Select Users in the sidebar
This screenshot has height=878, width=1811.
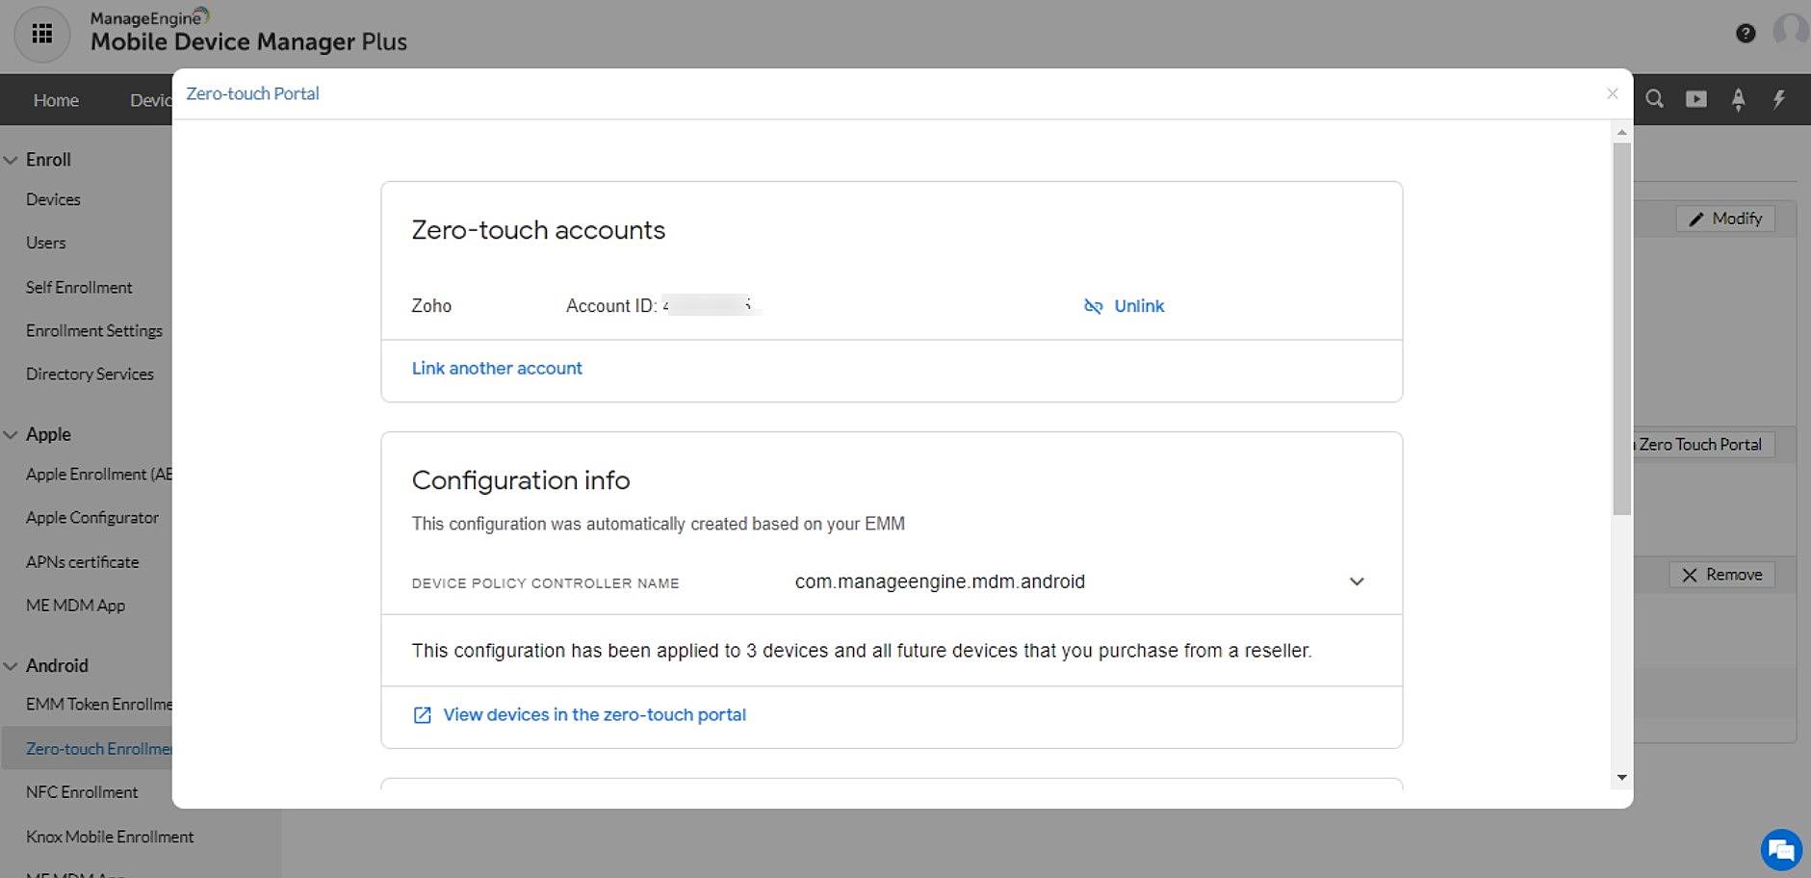point(46,243)
